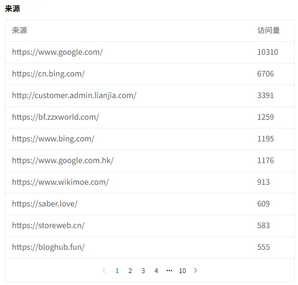298x285 pixels.
Task: Click the visit count 555
Action: (x=263, y=247)
